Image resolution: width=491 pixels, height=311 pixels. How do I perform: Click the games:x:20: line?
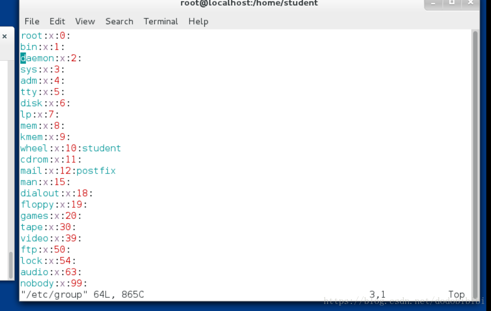51,216
